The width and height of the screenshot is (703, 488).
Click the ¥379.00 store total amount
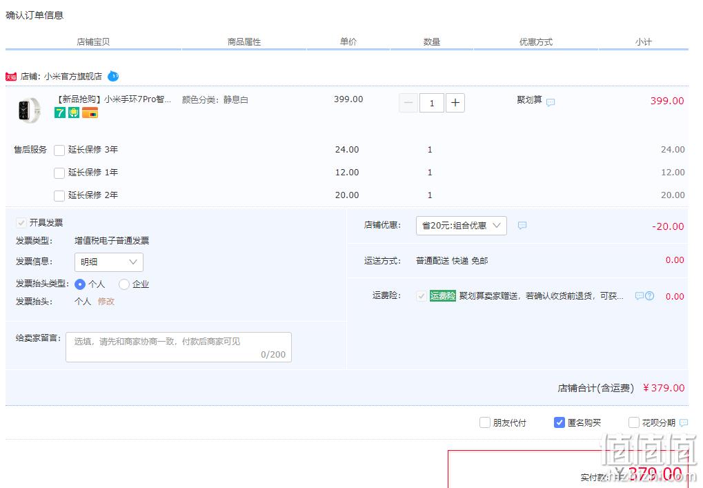[x=664, y=388]
